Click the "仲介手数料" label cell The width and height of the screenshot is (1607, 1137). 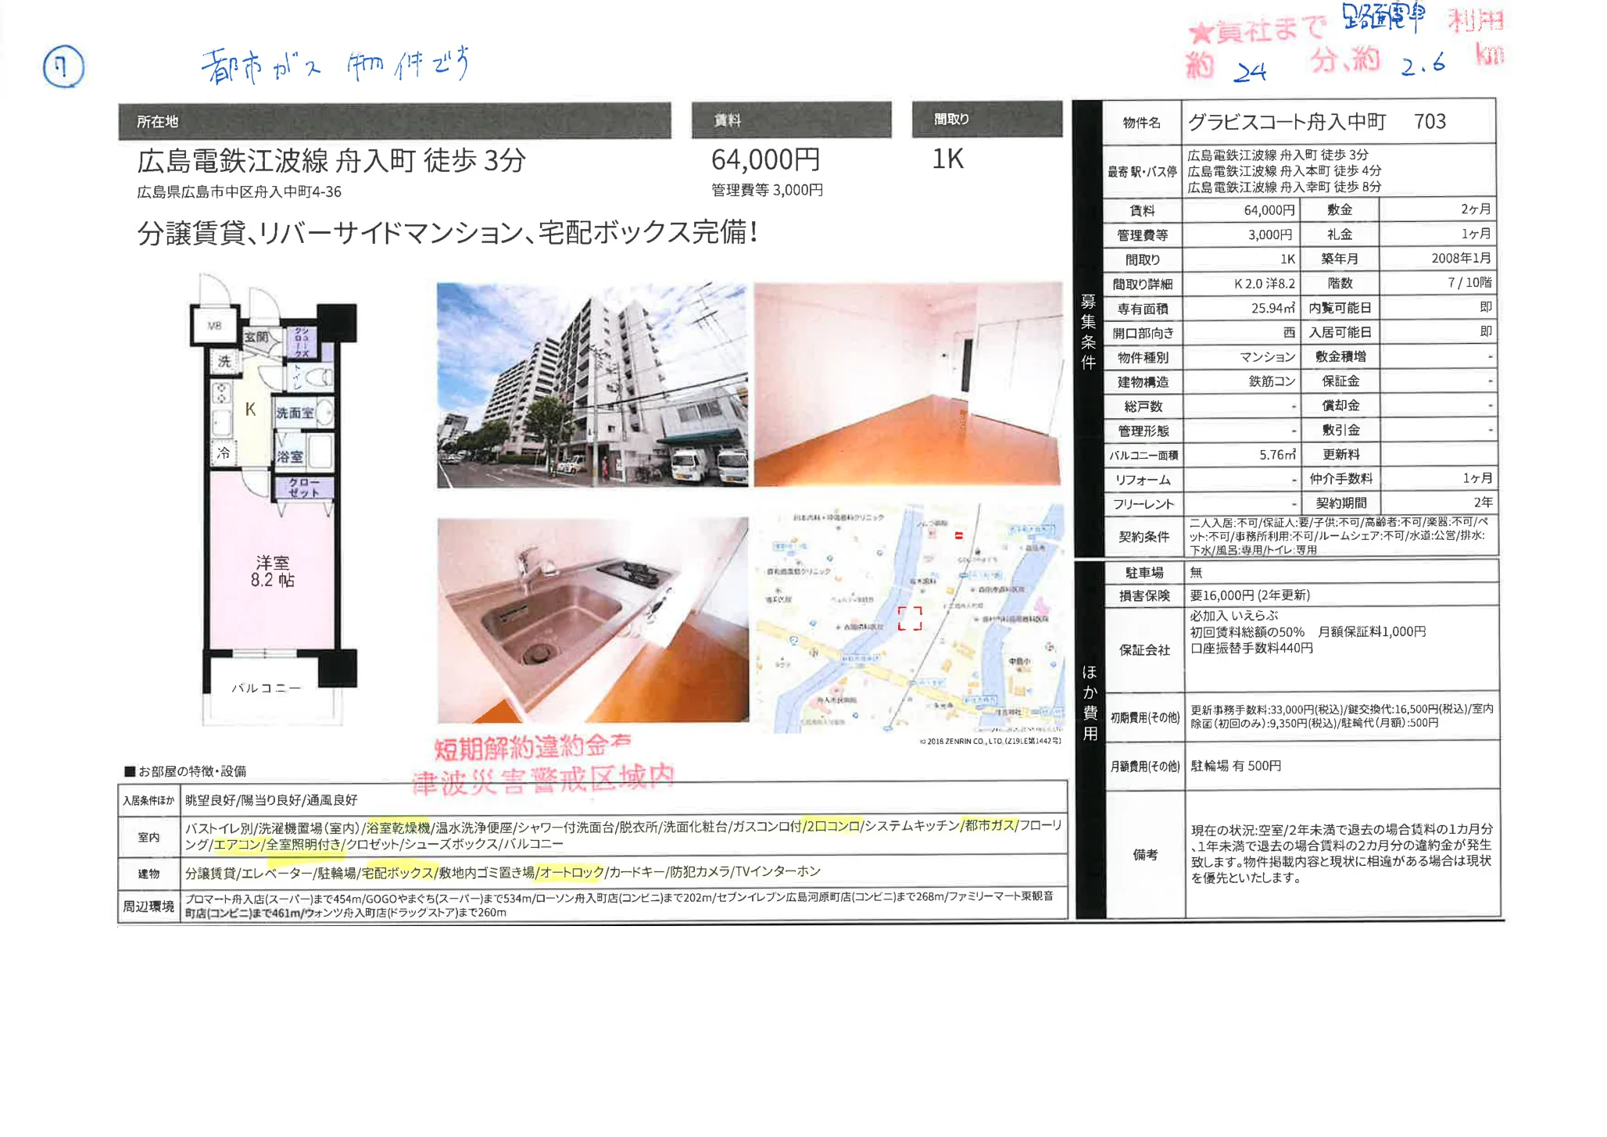point(1340,479)
